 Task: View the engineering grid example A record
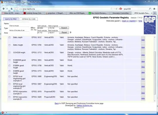(x=143, y=79)
